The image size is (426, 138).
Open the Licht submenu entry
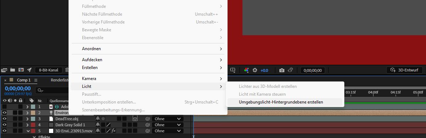pyautogui.click(x=148, y=86)
